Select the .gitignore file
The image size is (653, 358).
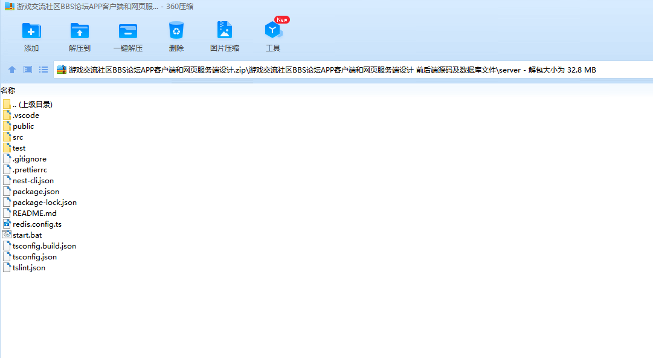[25, 158]
